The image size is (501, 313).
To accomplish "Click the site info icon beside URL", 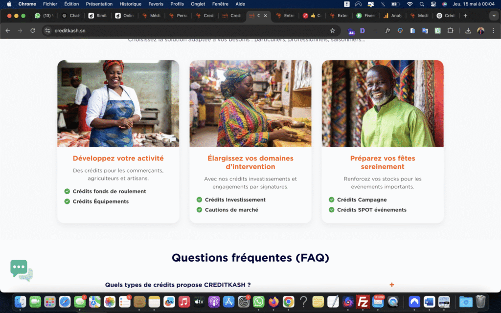I will click(47, 31).
